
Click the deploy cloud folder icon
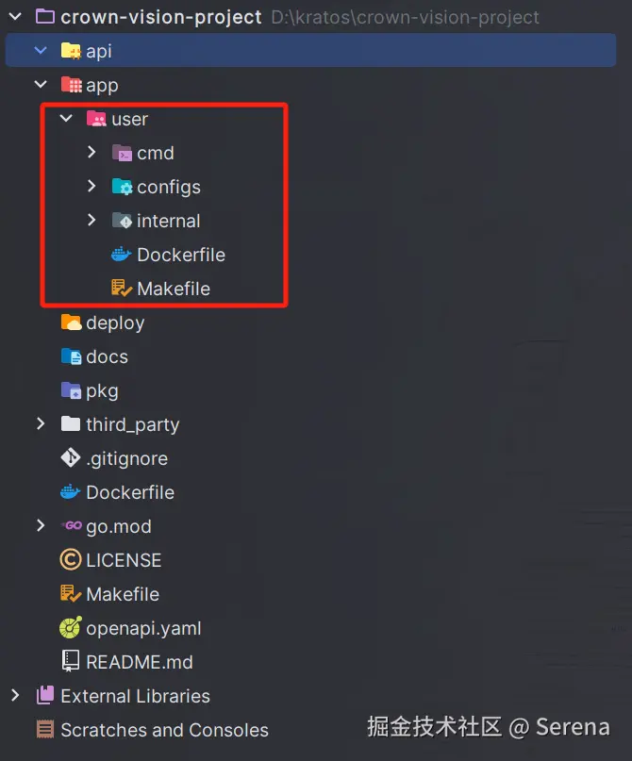click(x=71, y=323)
